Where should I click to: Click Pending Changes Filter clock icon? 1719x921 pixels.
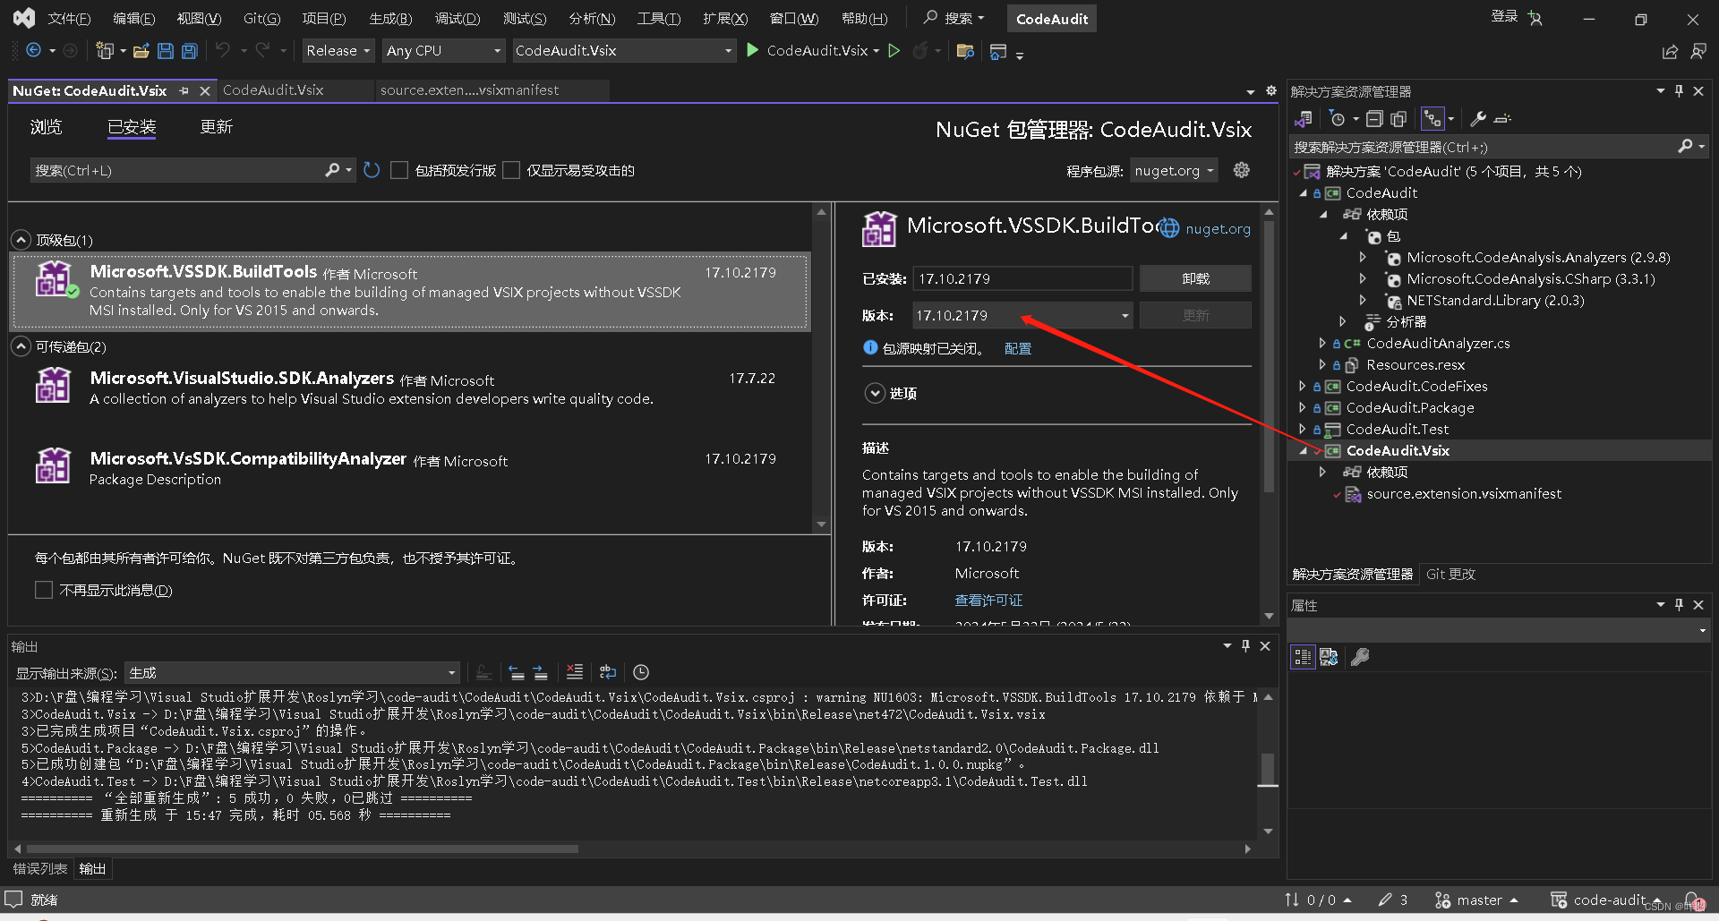(1338, 118)
